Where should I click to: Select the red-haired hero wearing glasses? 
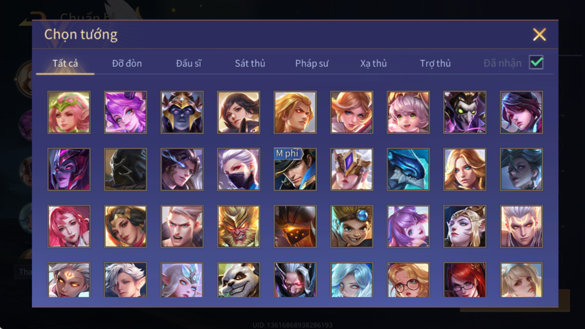pos(464,280)
